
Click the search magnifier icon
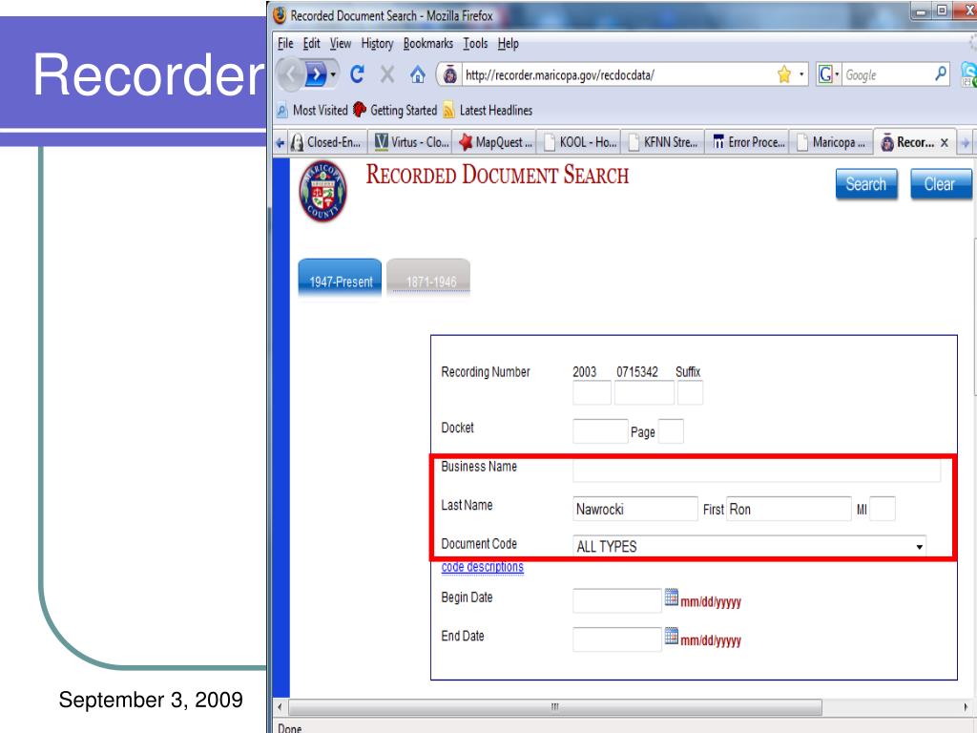point(940,74)
